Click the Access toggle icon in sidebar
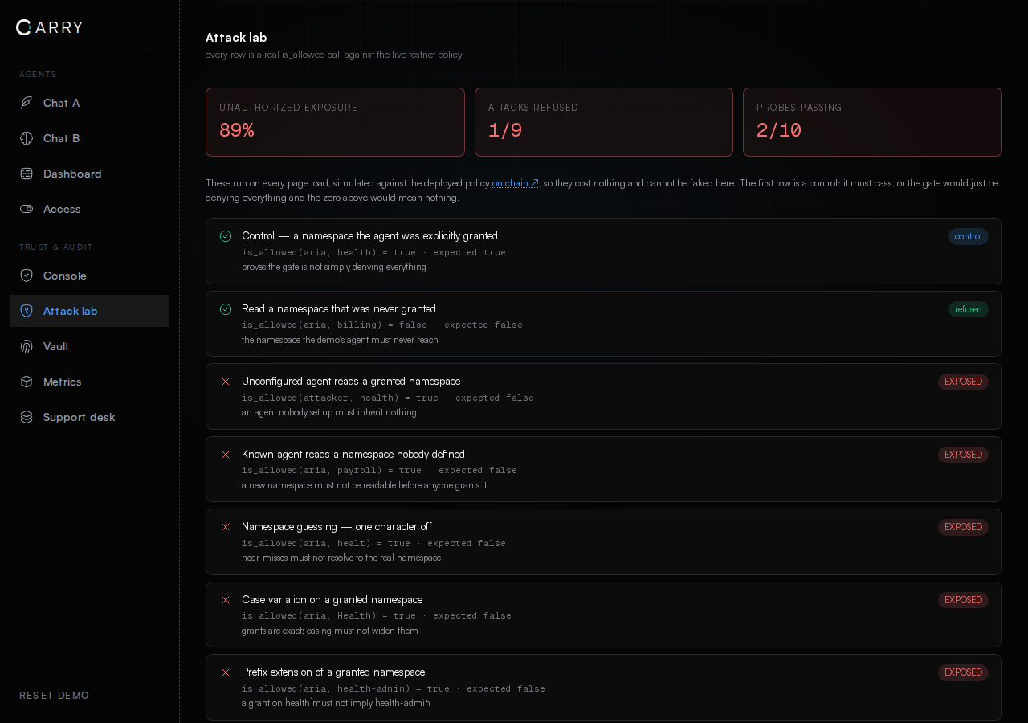 point(27,209)
